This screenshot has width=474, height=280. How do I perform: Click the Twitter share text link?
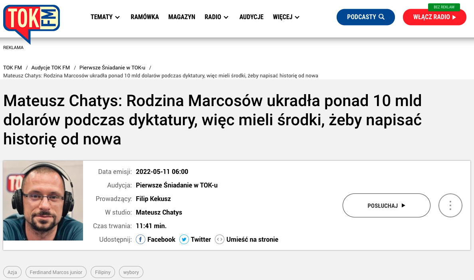(x=201, y=240)
